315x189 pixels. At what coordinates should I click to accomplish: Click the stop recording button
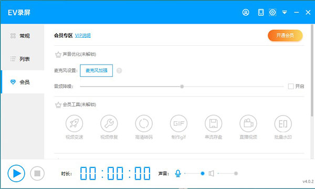(37, 173)
